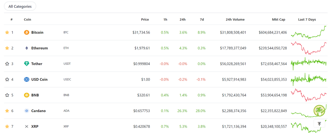The width and height of the screenshot is (331, 133).
Task: Click Tether volume $56,028,269,561
Action: point(233,64)
